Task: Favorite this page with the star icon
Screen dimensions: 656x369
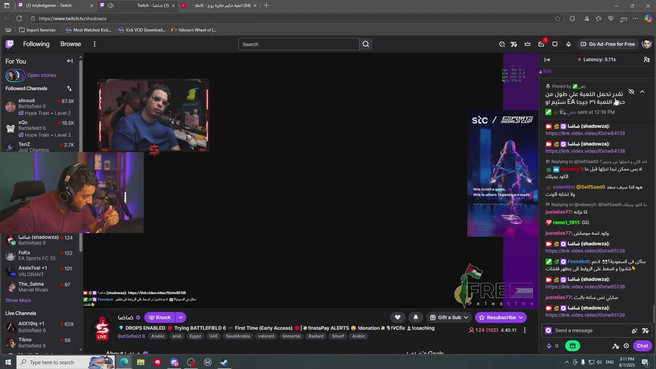Action: [558, 18]
